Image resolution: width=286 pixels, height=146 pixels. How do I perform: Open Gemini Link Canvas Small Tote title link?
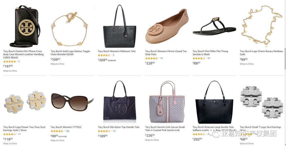[x=165, y=129]
